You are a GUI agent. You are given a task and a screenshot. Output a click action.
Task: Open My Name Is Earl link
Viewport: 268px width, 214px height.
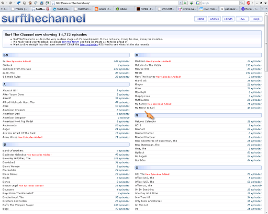point(144,108)
